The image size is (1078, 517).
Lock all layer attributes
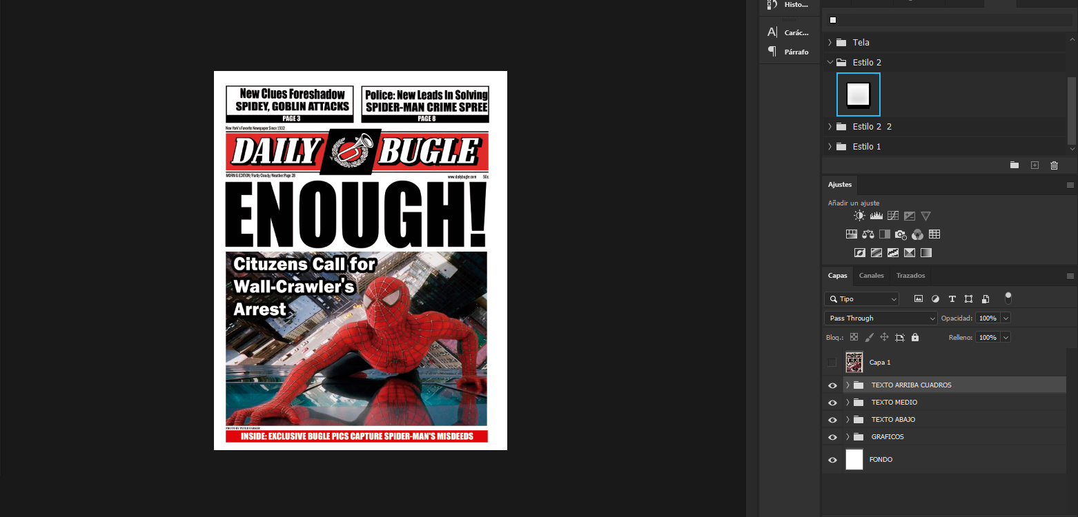(x=915, y=338)
